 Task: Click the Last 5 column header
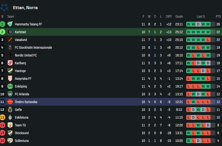[201, 16]
